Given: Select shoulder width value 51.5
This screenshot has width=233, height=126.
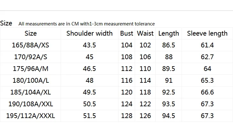Looking at the screenshot, I should point(89,116).
